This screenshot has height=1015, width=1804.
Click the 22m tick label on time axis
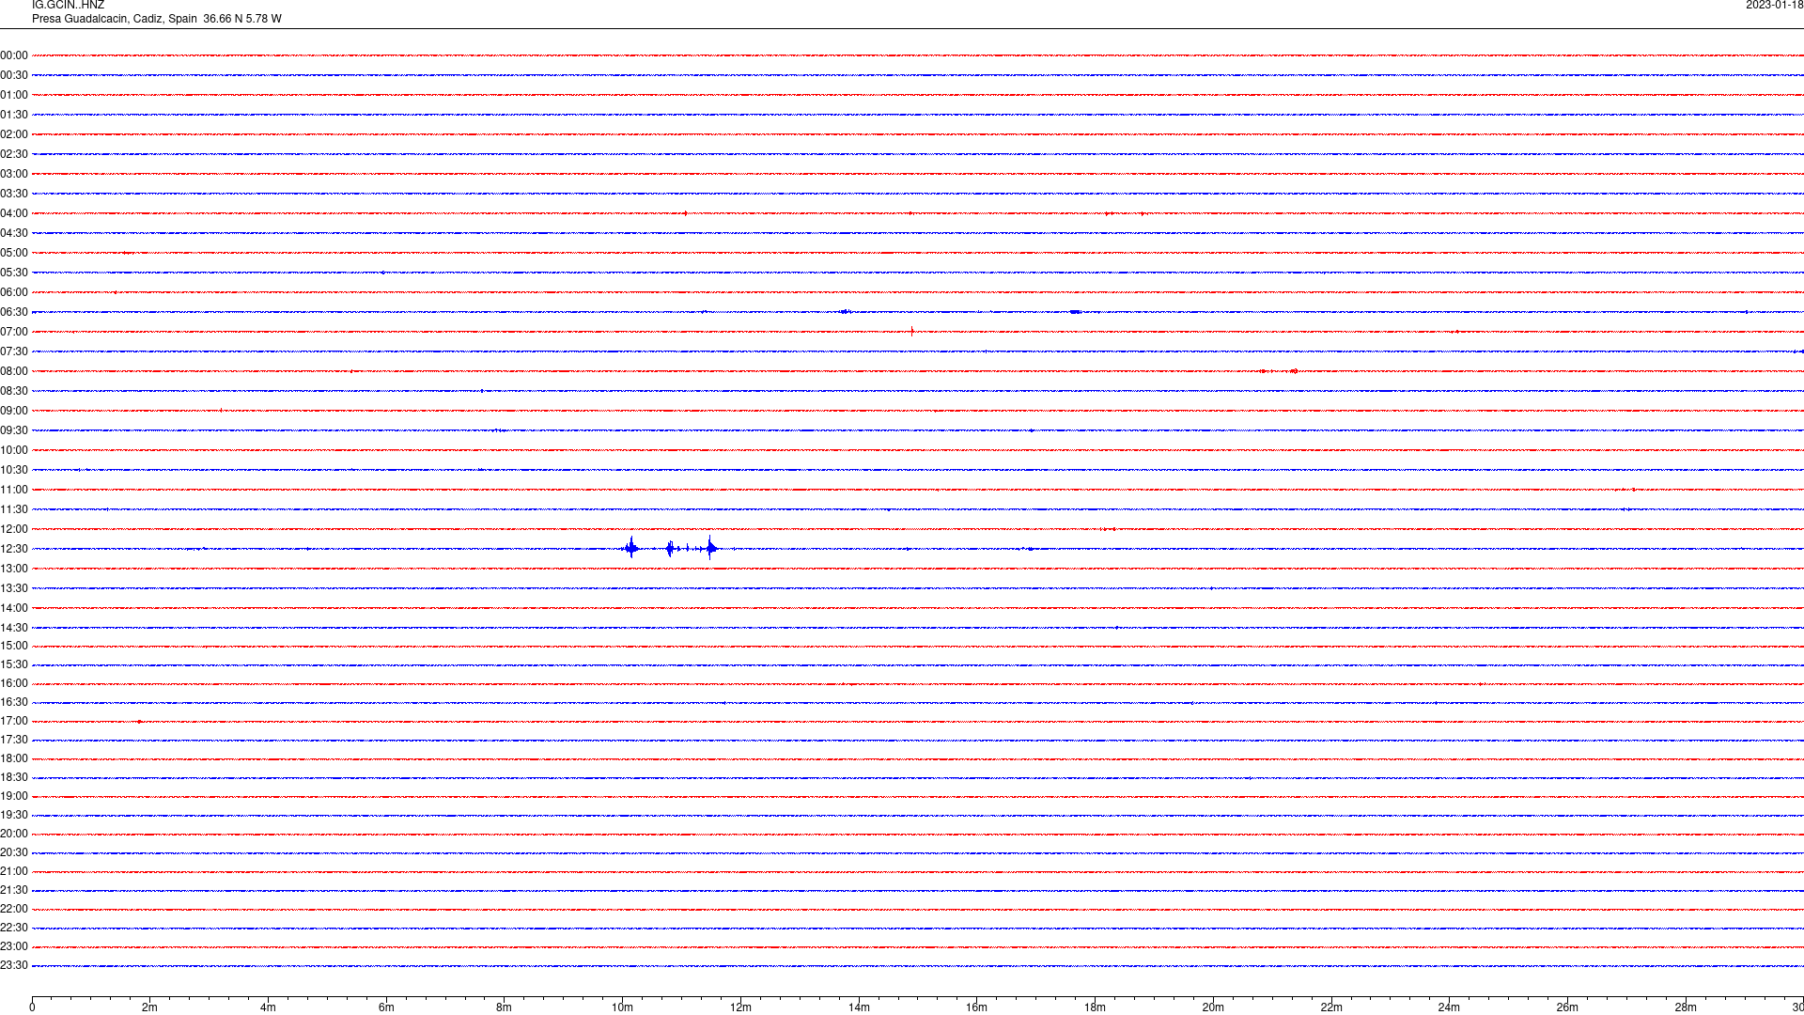tap(1331, 1007)
